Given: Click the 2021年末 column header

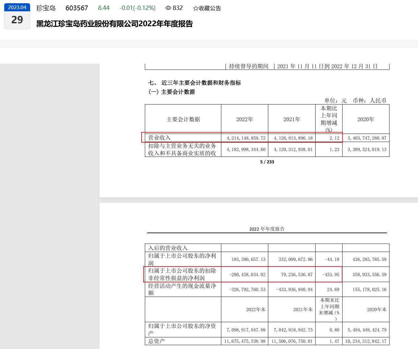Looking at the screenshot, I should pyautogui.click(x=303, y=310).
